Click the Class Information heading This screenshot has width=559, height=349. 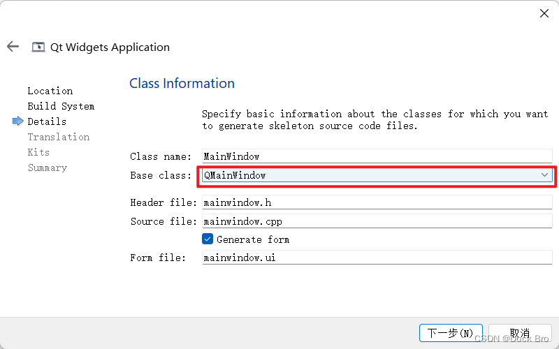182,84
